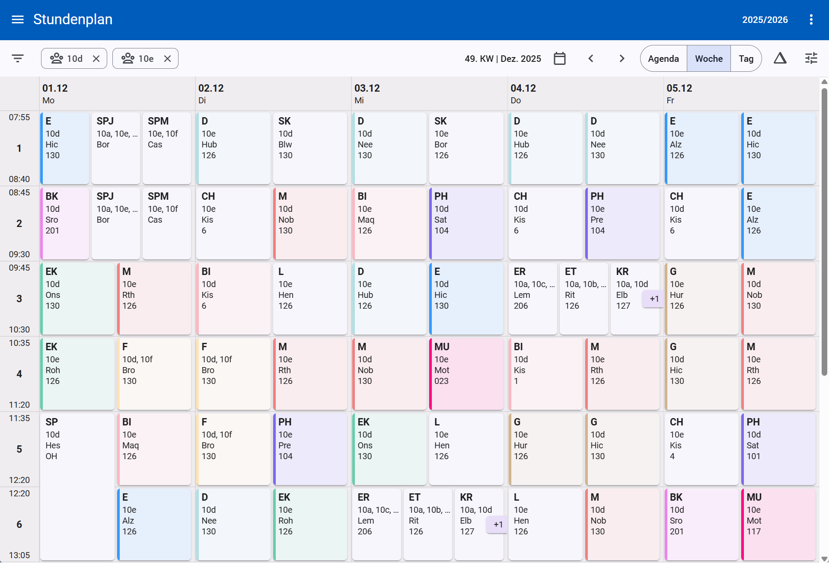Open the calendar date picker
The height and width of the screenshot is (572, 829).
pyautogui.click(x=560, y=58)
